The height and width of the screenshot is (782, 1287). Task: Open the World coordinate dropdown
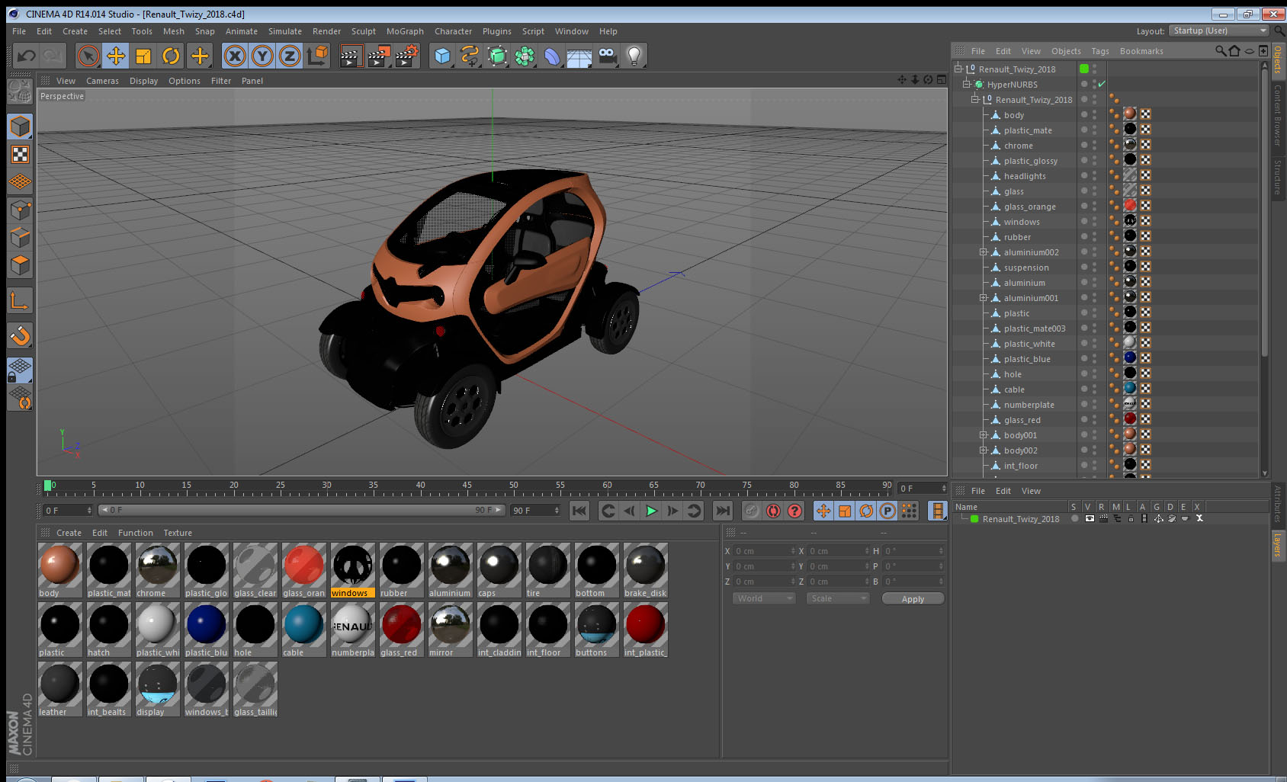(765, 598)
